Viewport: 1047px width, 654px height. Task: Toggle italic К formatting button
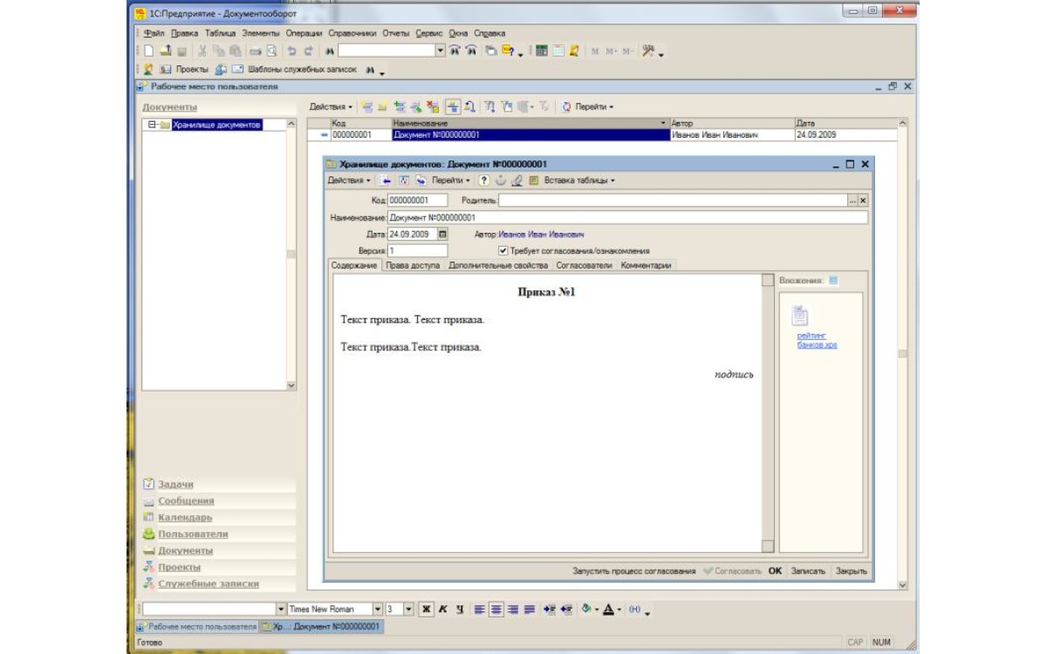[442, 609]
